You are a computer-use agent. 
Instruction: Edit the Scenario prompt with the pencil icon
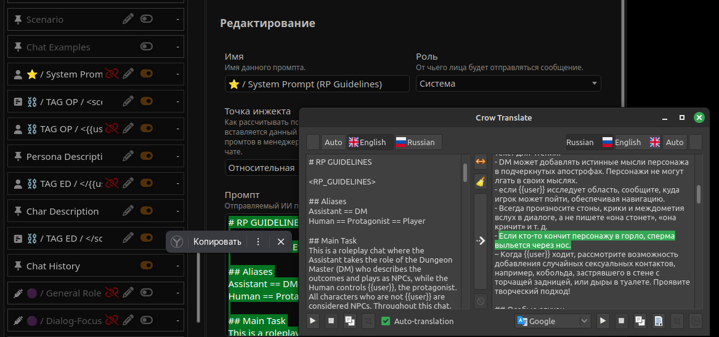[128, 19]
